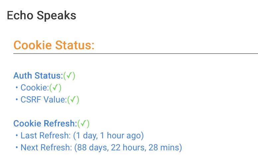
Task: Click the Auth Status green checkmark
Action: 69,76
